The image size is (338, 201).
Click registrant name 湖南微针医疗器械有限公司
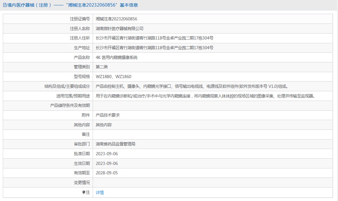tap(119, 29)
